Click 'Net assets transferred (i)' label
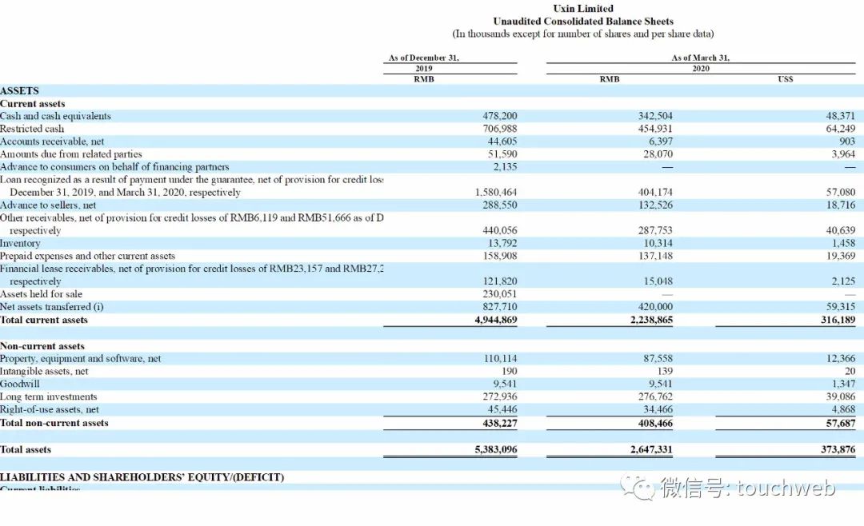The image size is (864, 526). coord(52,307)
